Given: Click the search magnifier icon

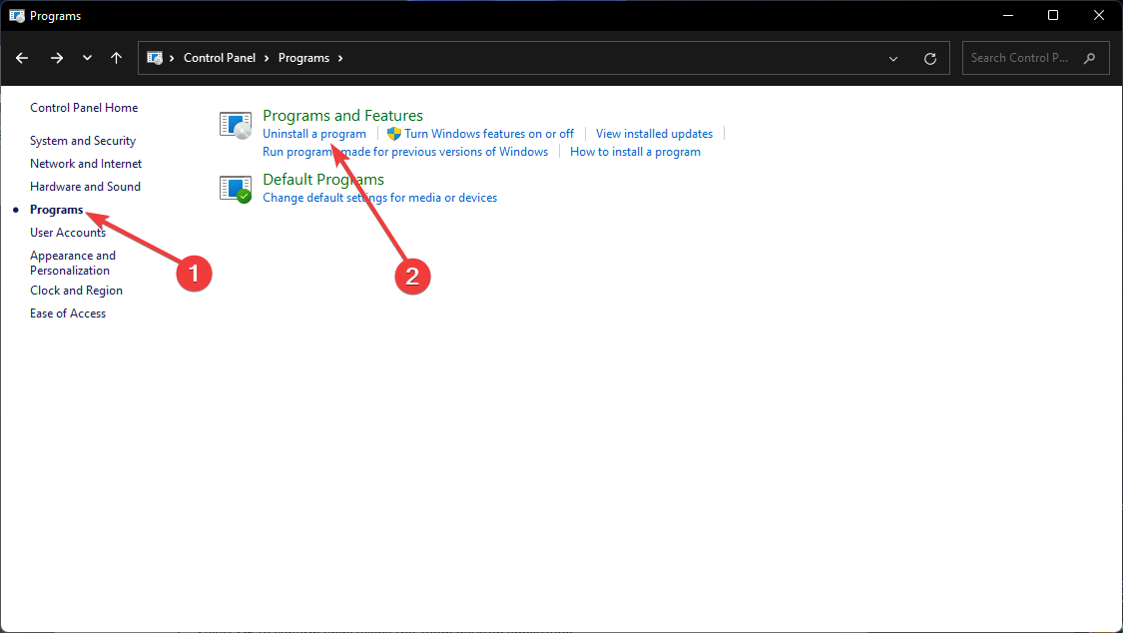Looking at the screenshot, I should point(1089,58).
